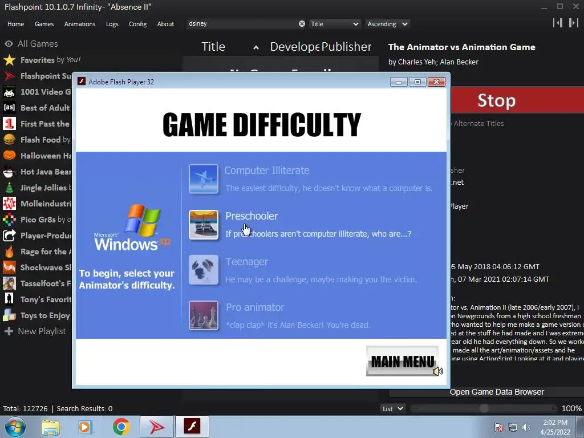Open the Flashpoint Suggestions playlist icon
The width and height of the screenshot is (584, 438).
(9, 76)
